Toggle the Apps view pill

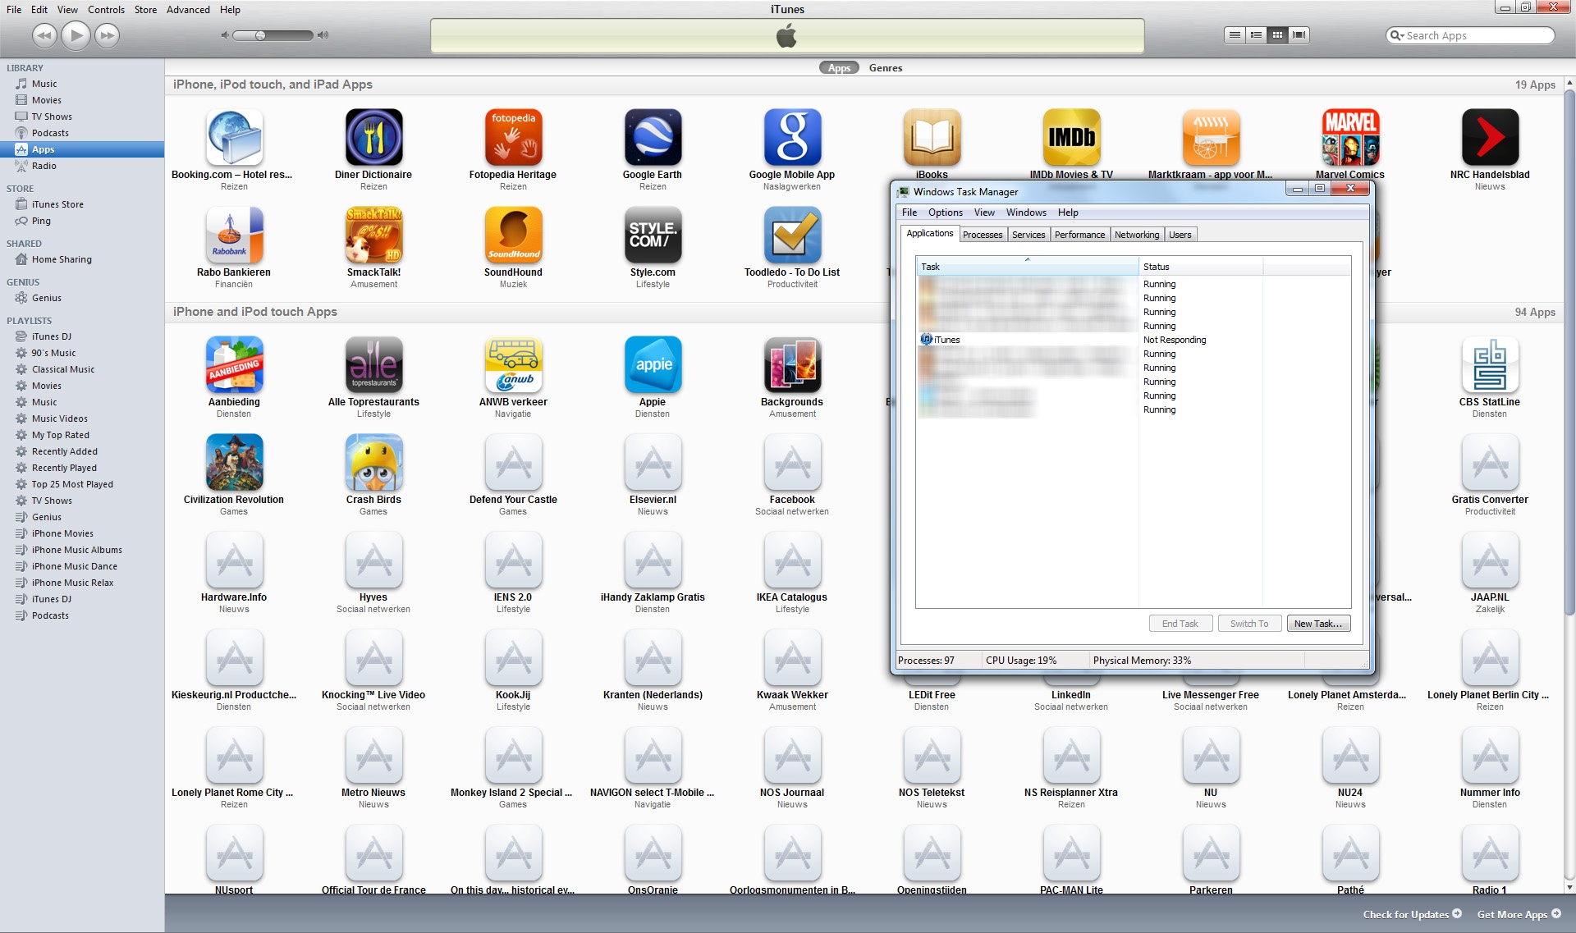click(x=839, y=68)
